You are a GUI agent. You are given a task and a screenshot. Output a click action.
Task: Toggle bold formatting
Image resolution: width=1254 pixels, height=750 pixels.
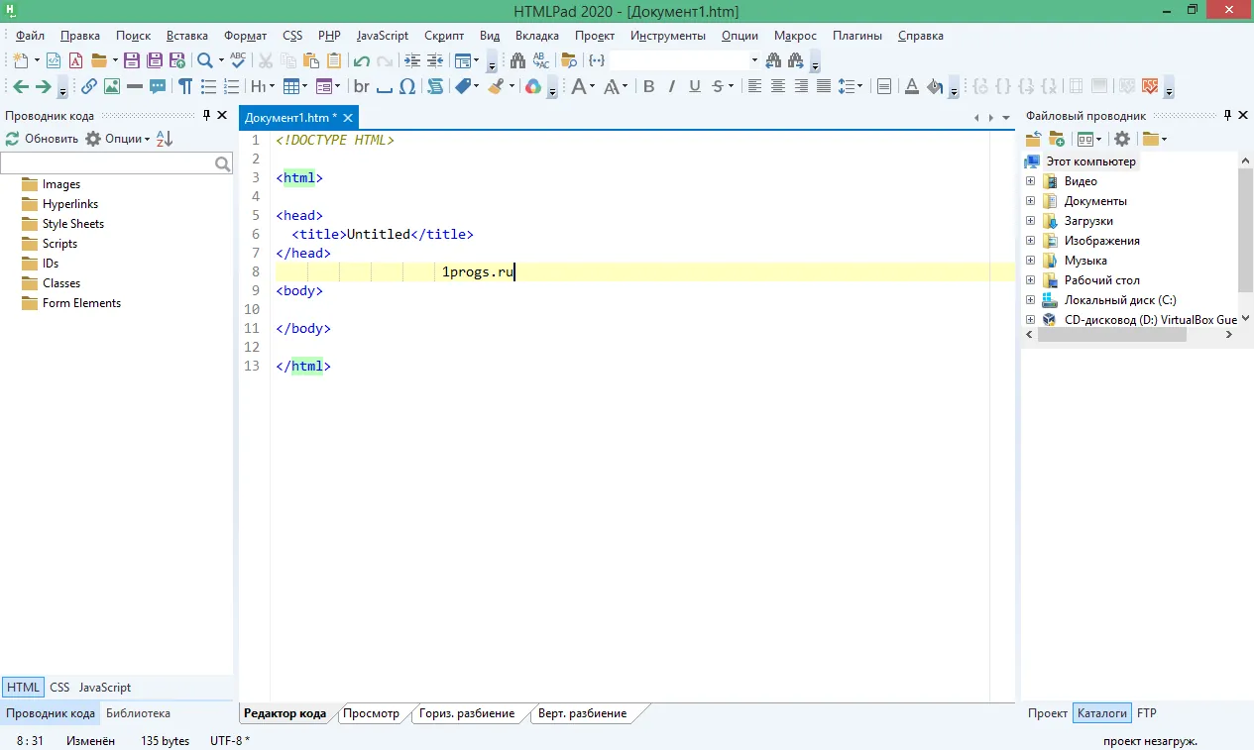(x=648, y=86)
